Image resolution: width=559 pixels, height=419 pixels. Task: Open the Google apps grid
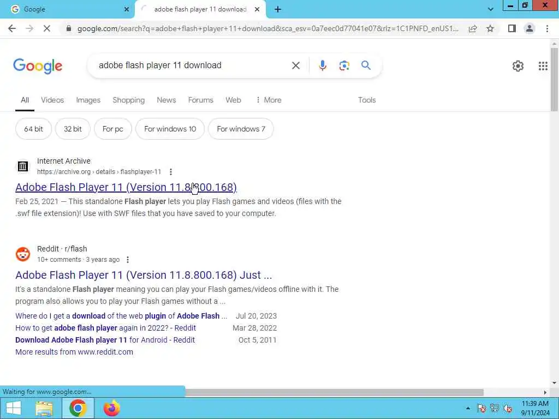(x=543, y=66)
